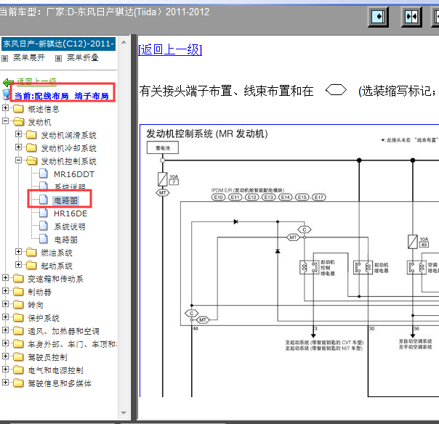
Task: Select 燃油系统 label in tree
Action: click(57, 253)
